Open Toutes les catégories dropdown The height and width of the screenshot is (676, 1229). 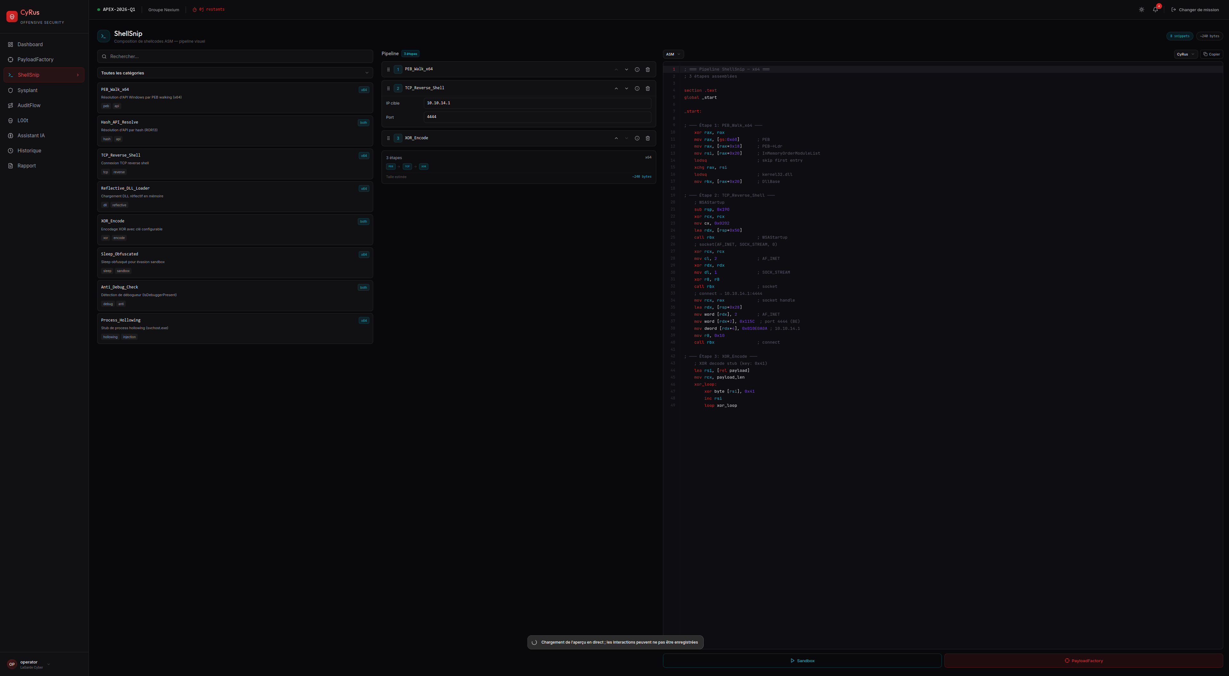point(235,73)
